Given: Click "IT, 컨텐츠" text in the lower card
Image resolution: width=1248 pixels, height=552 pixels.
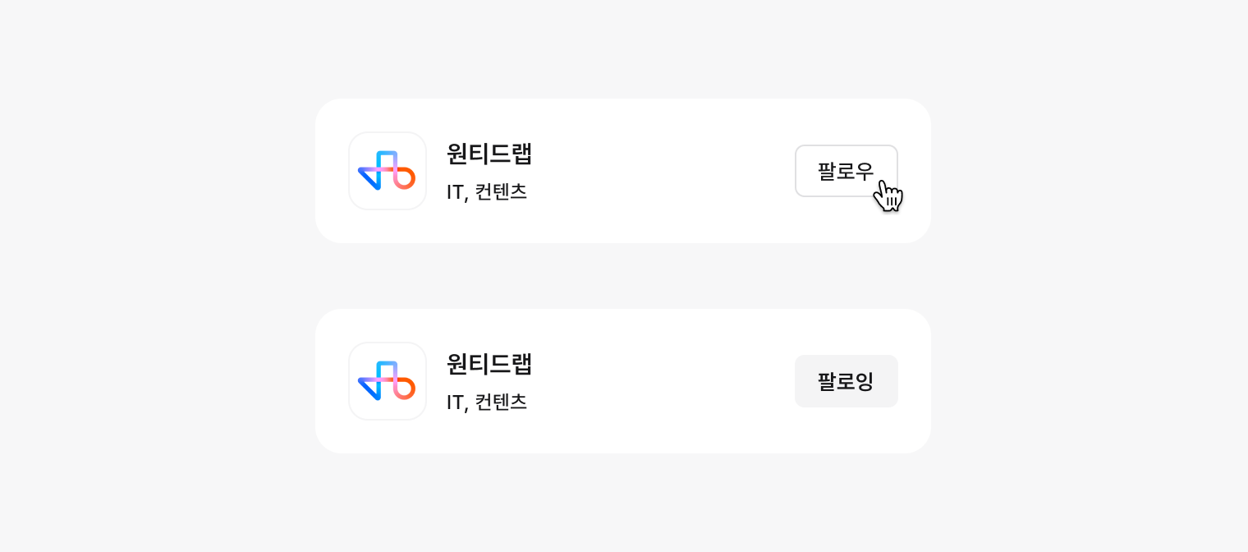Looking at the screenshot, I should (x=487, y=402).
